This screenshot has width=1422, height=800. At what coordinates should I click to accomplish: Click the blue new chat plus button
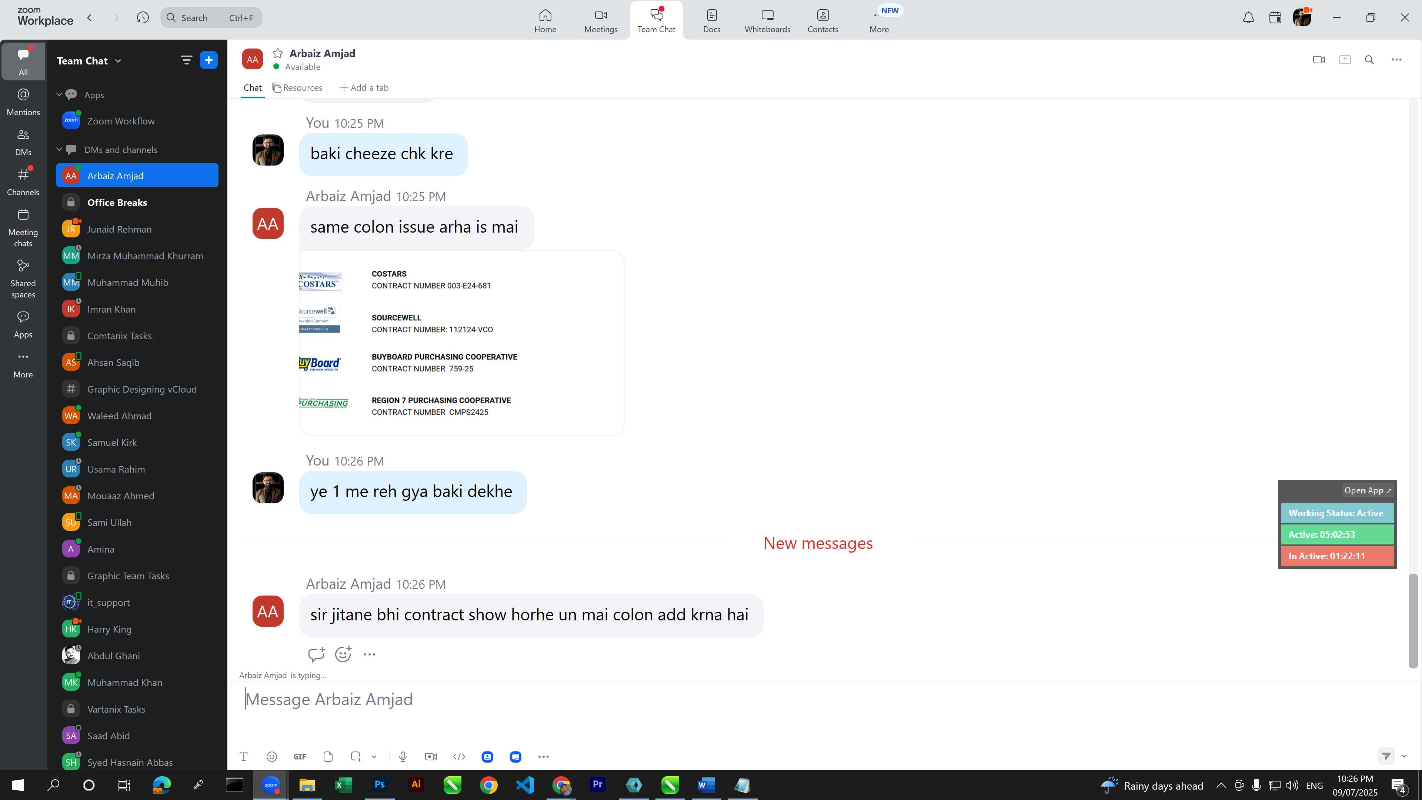[208, 60]
